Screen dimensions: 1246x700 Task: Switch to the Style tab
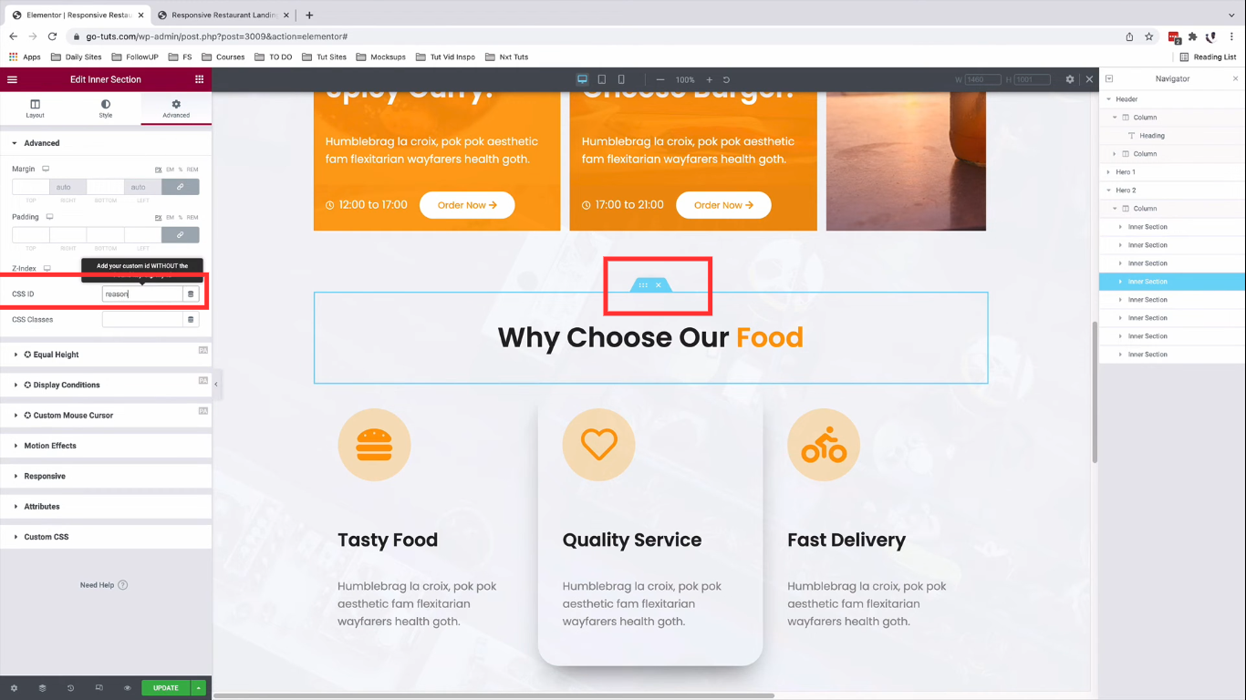[x=106, y=108]
